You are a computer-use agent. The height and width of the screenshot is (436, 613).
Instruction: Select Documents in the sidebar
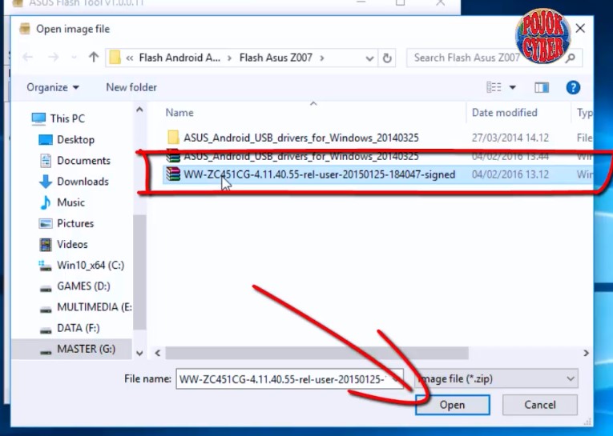point(83,161)
